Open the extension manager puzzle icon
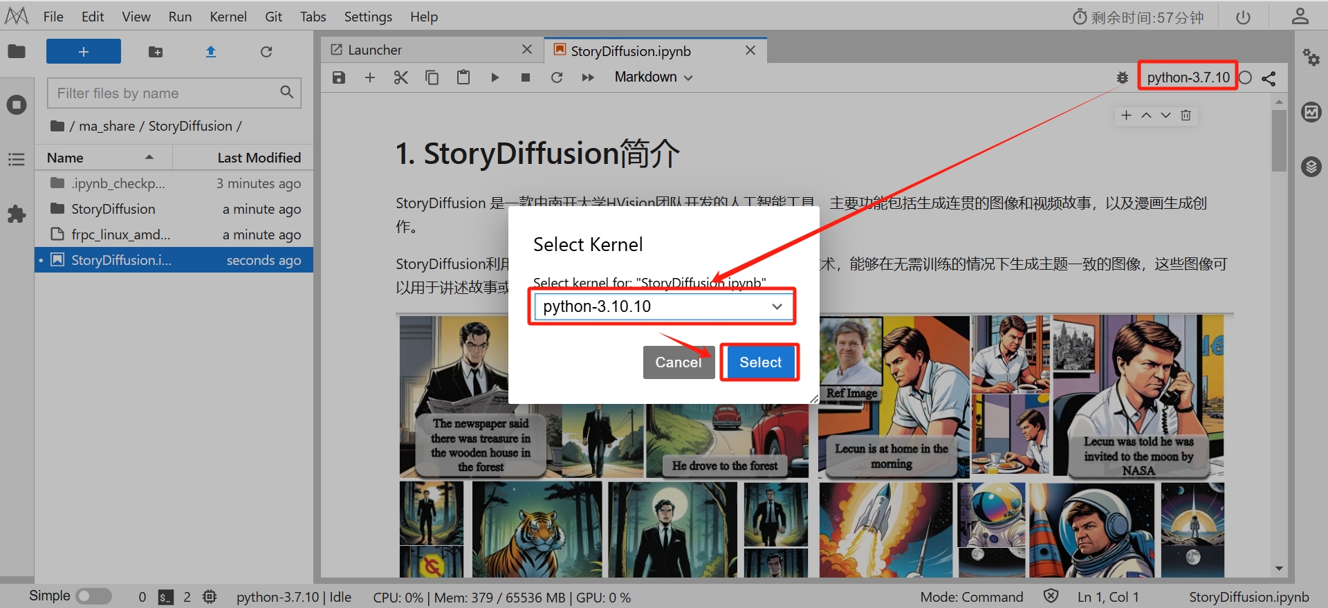The height and width of the screenshot is (608, 1328). (17, 214)
